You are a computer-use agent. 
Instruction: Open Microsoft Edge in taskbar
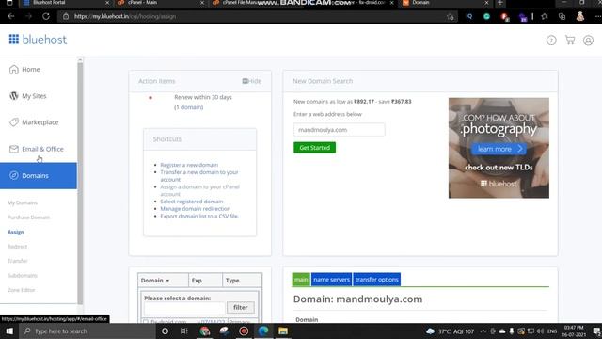point(263,331)
